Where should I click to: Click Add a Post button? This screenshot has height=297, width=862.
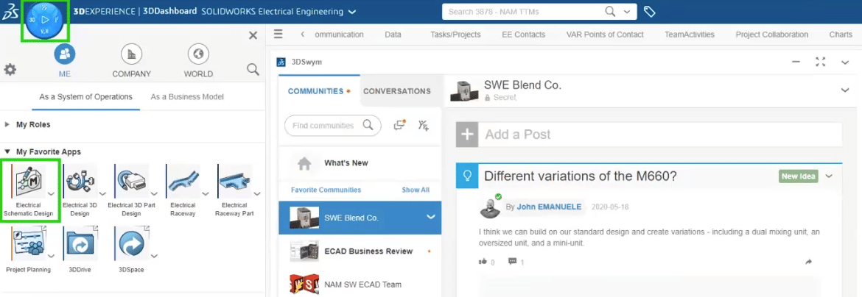[x=517, y=135]
